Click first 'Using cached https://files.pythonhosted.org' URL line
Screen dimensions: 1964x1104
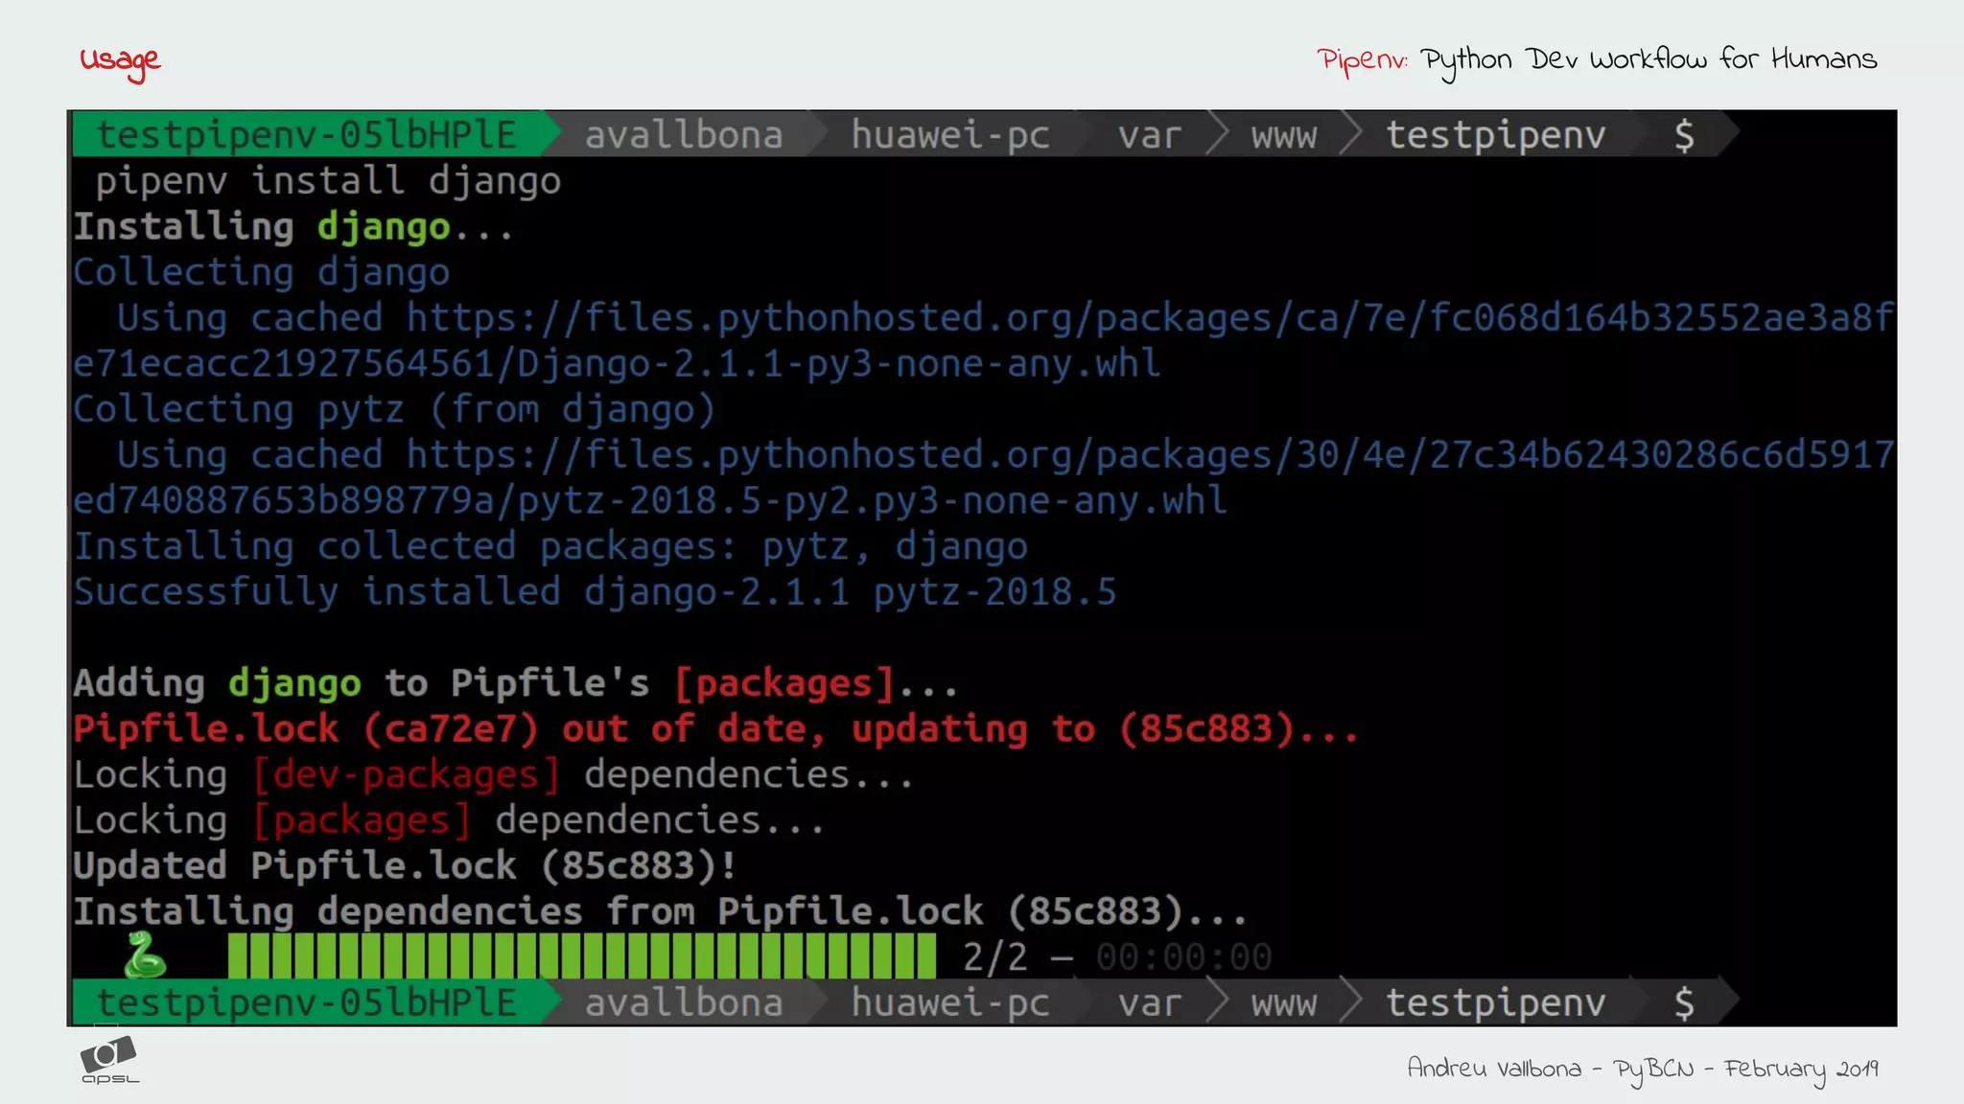point(1005,318)
